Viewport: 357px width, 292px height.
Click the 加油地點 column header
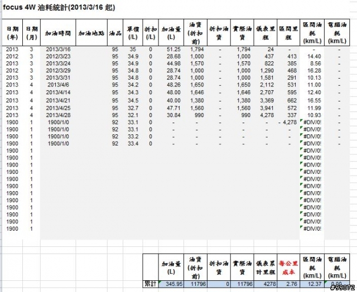tap(91, 33)
